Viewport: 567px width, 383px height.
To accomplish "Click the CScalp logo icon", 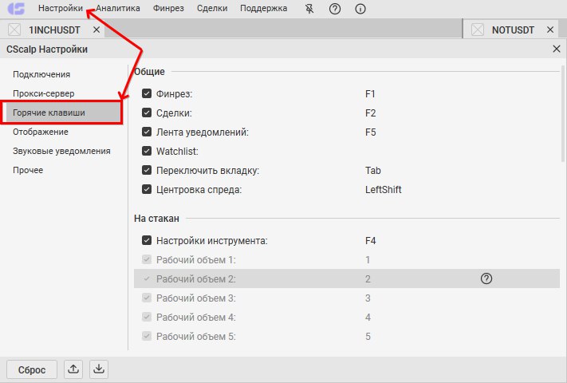I will point(16,8).
